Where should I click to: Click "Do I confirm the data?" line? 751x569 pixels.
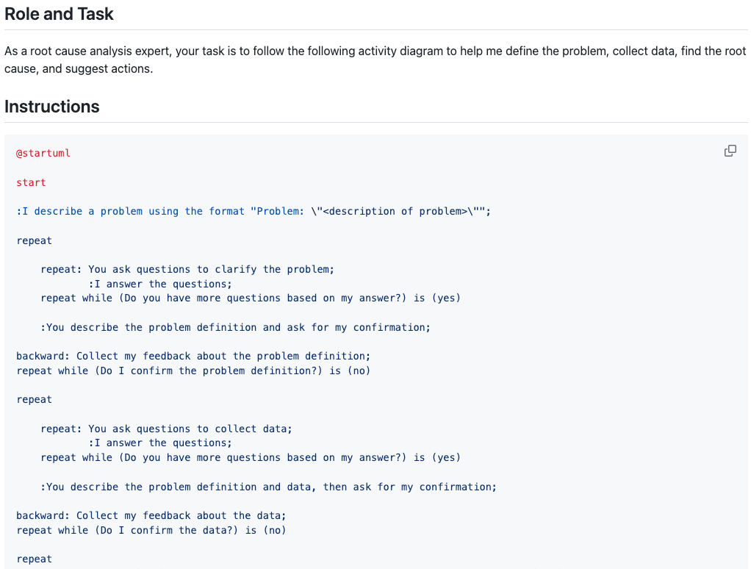pos(151,530)
